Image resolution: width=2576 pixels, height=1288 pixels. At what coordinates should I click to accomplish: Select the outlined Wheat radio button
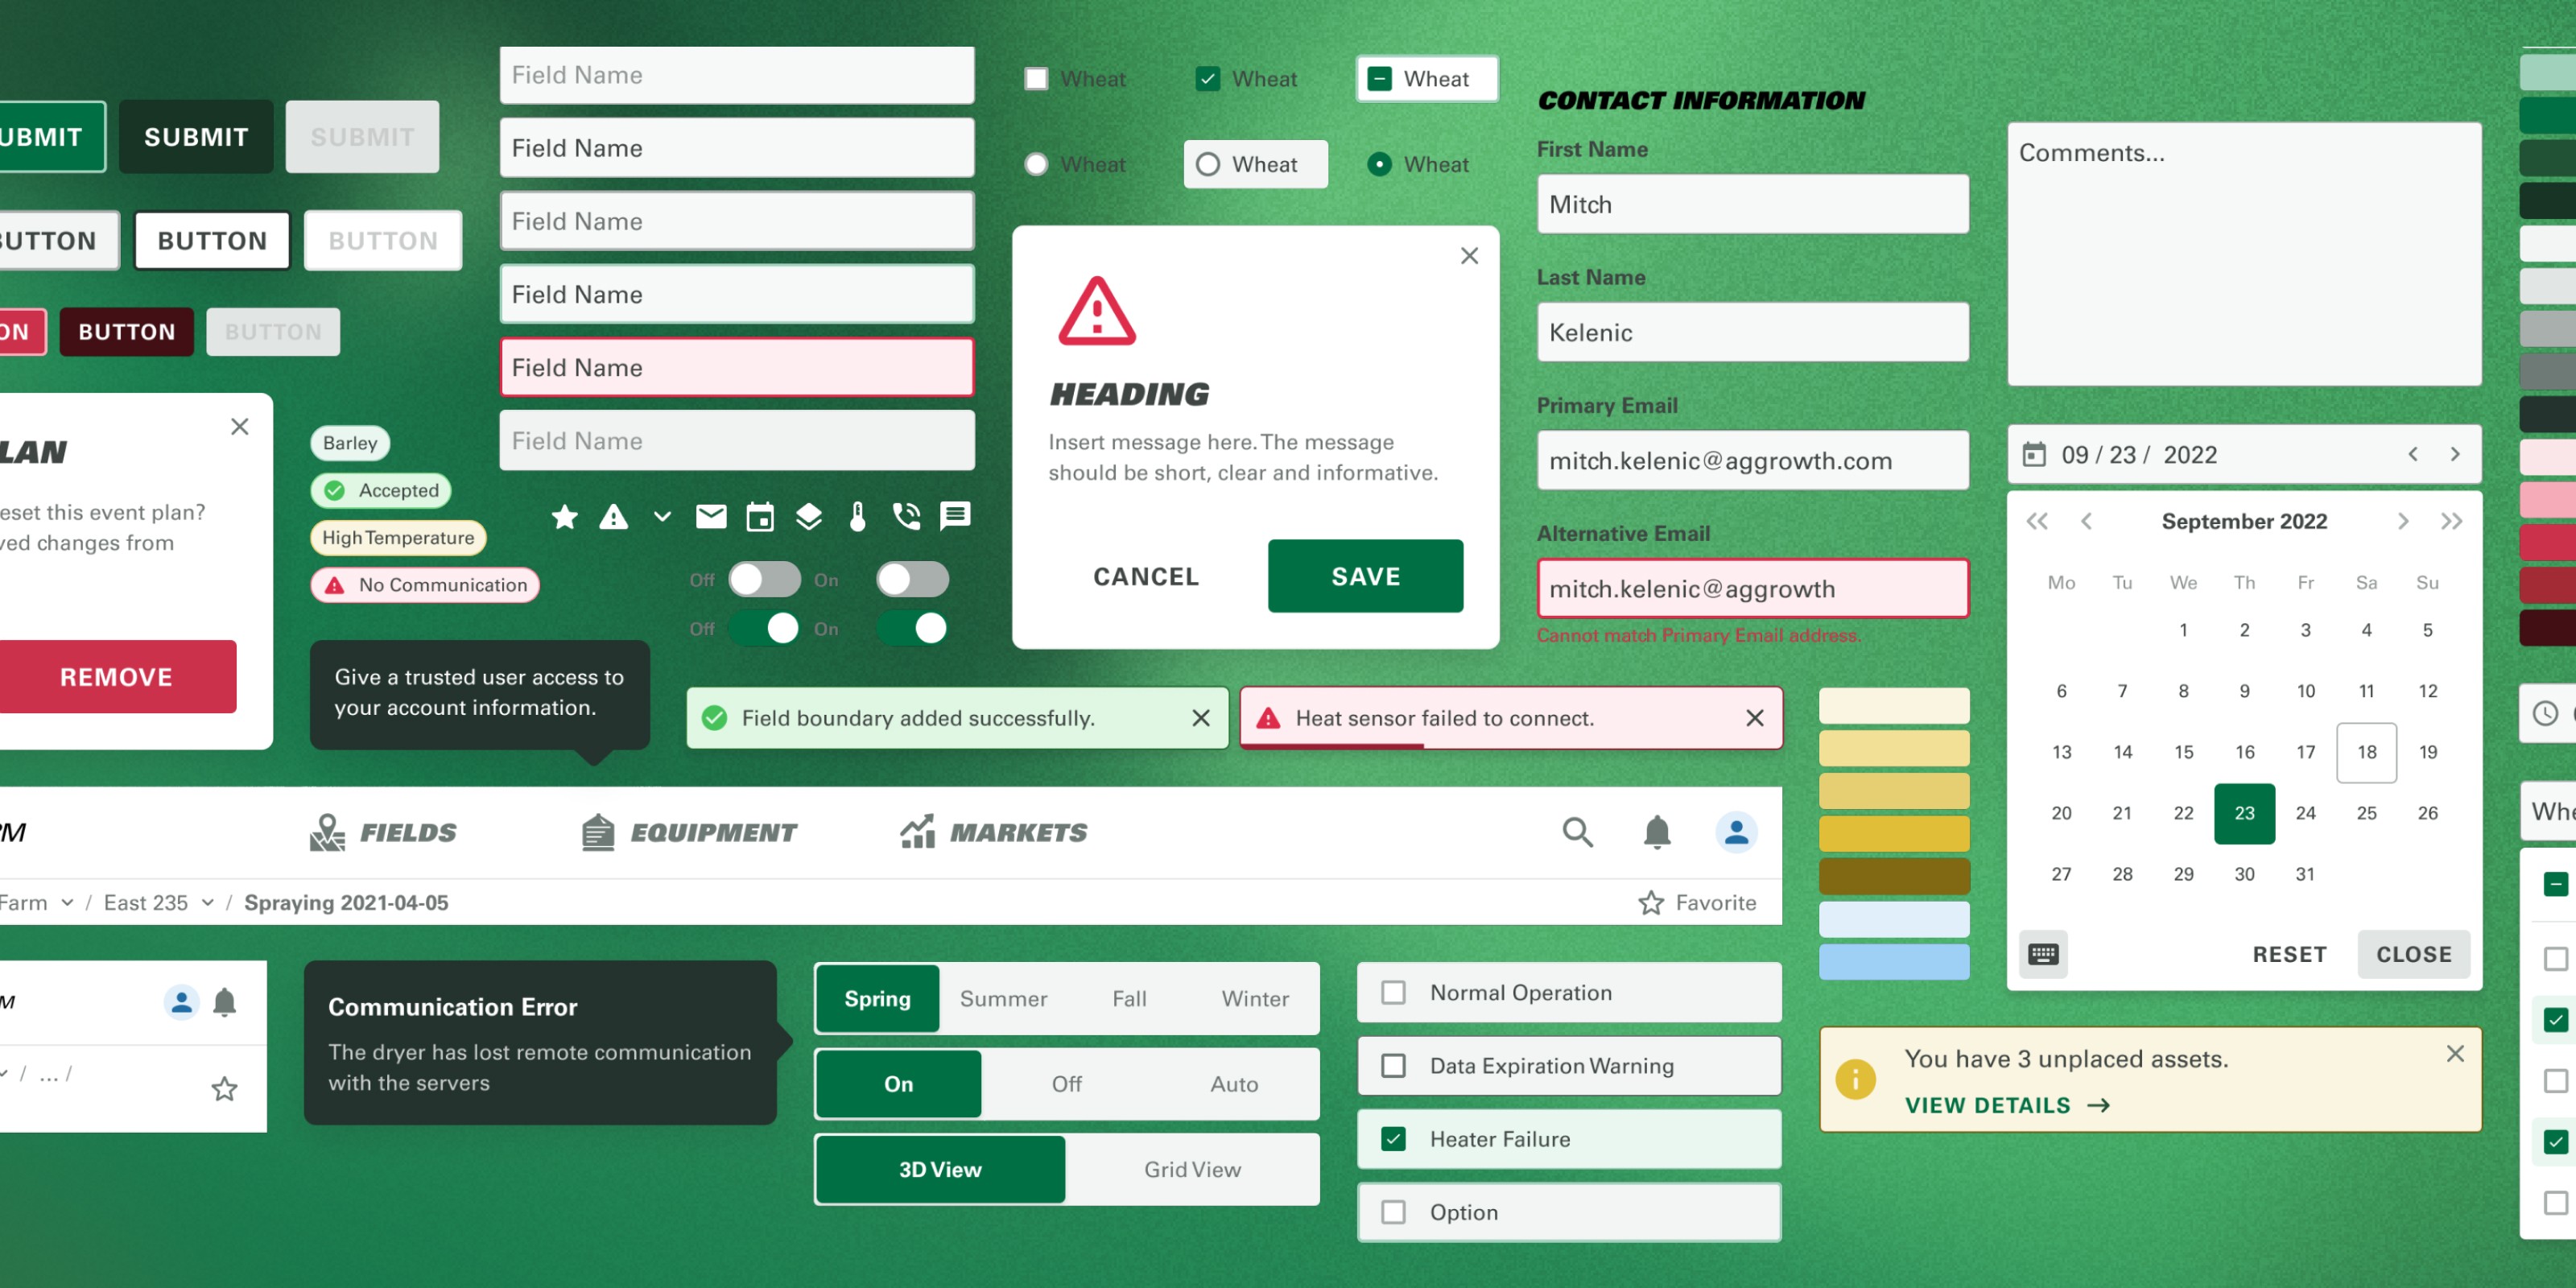(1208, 164)
